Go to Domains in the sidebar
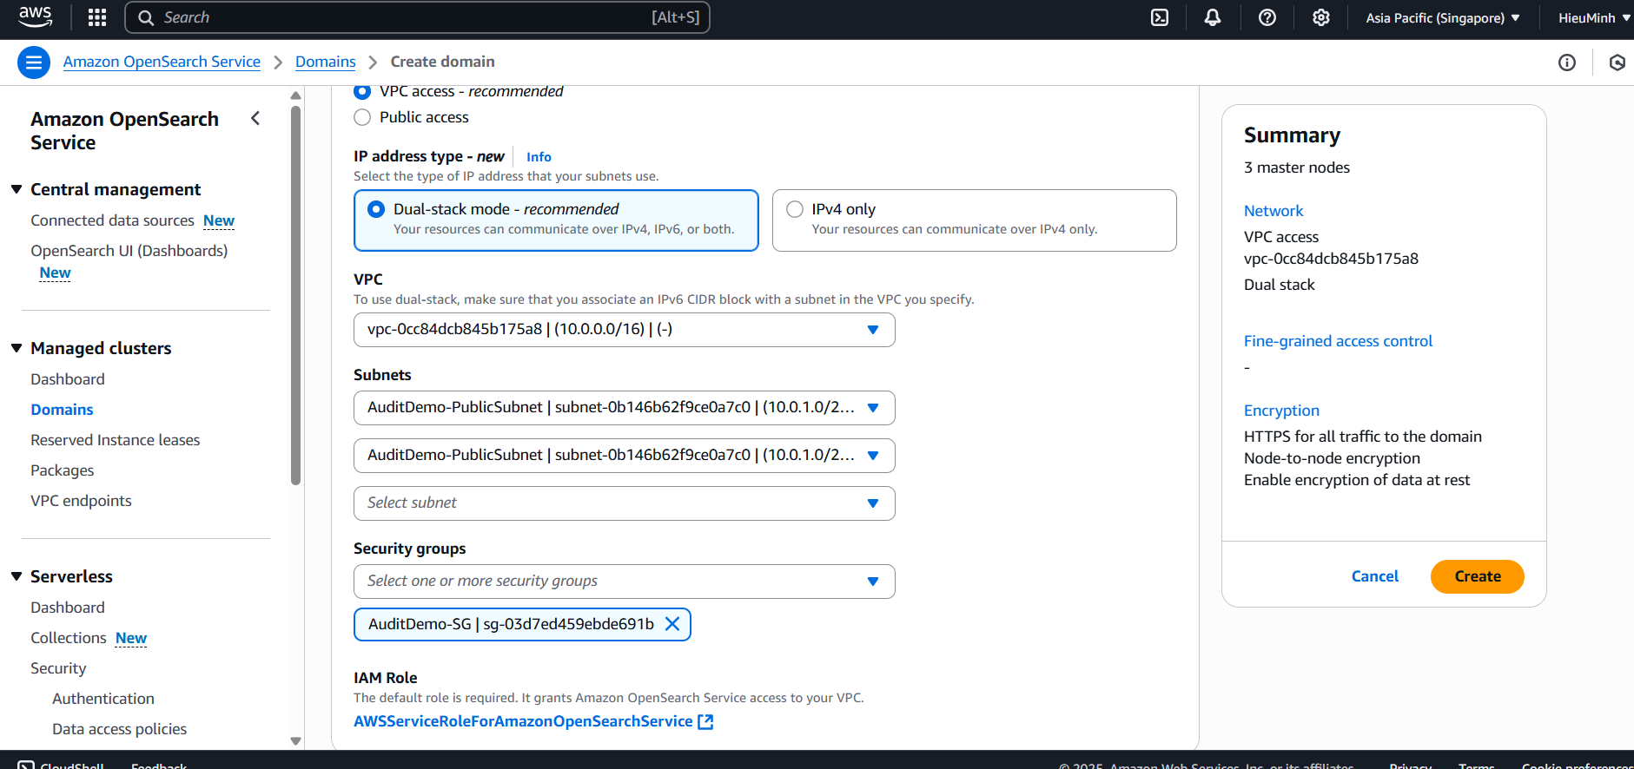This screenshot has width=1634, height=769. (62, 410)
